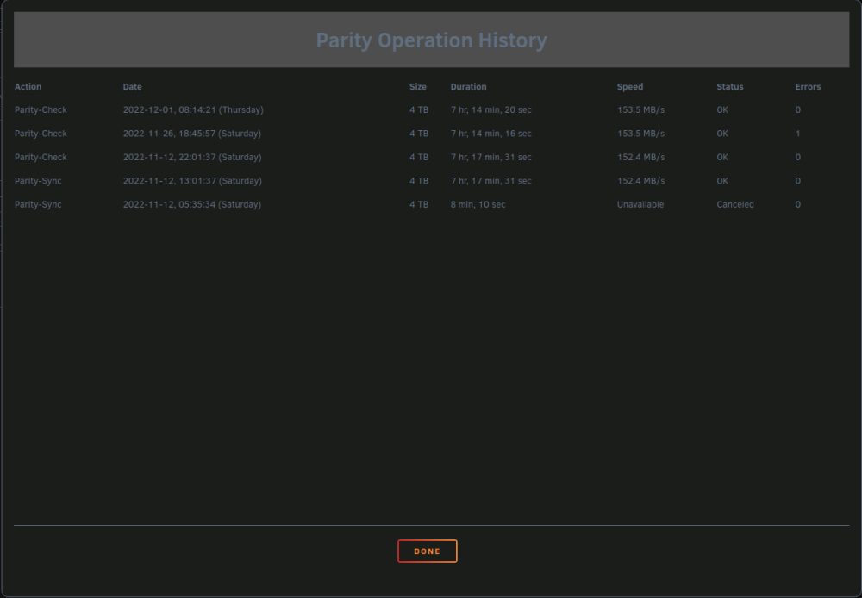Select the Parity-Sync action at 13:01:37
The image size is (862, 598).
pos(38,181)
